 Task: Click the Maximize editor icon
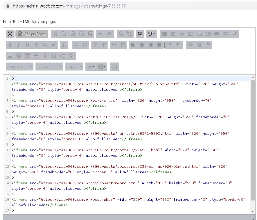pyautogui.click(x=10, y=34)
